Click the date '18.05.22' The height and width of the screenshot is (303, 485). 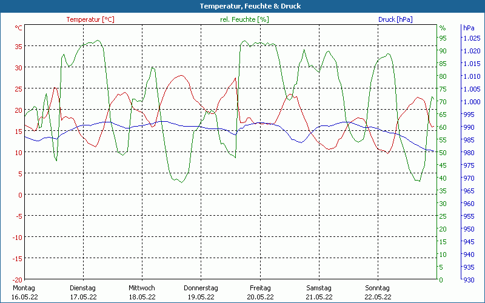[x=142, y=297]
